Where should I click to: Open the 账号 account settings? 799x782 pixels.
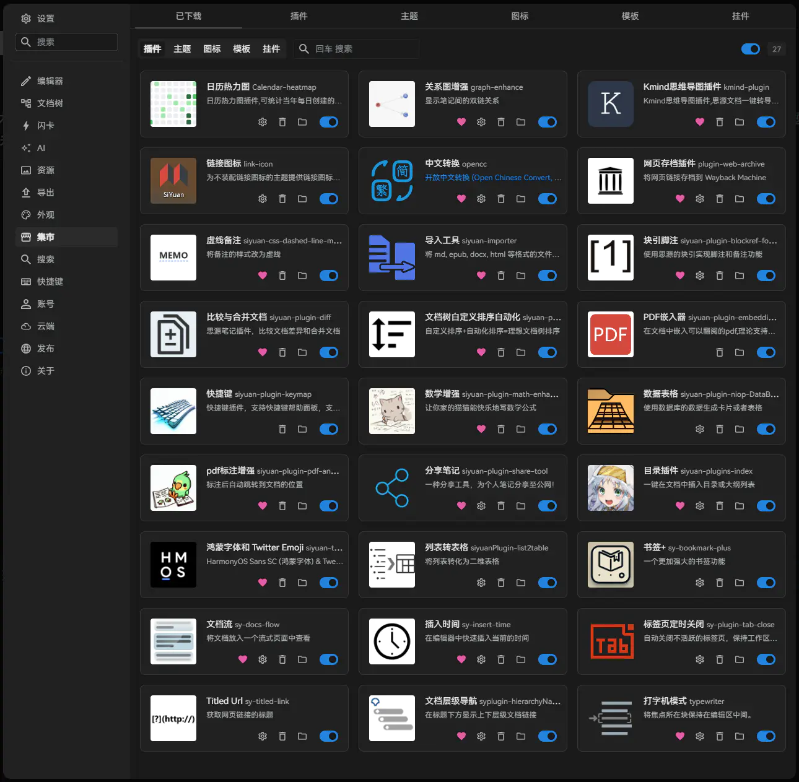66,304
